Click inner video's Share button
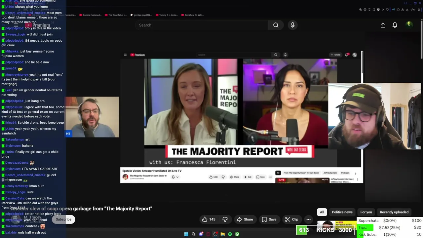423x238 pixels. coord(235,177)
